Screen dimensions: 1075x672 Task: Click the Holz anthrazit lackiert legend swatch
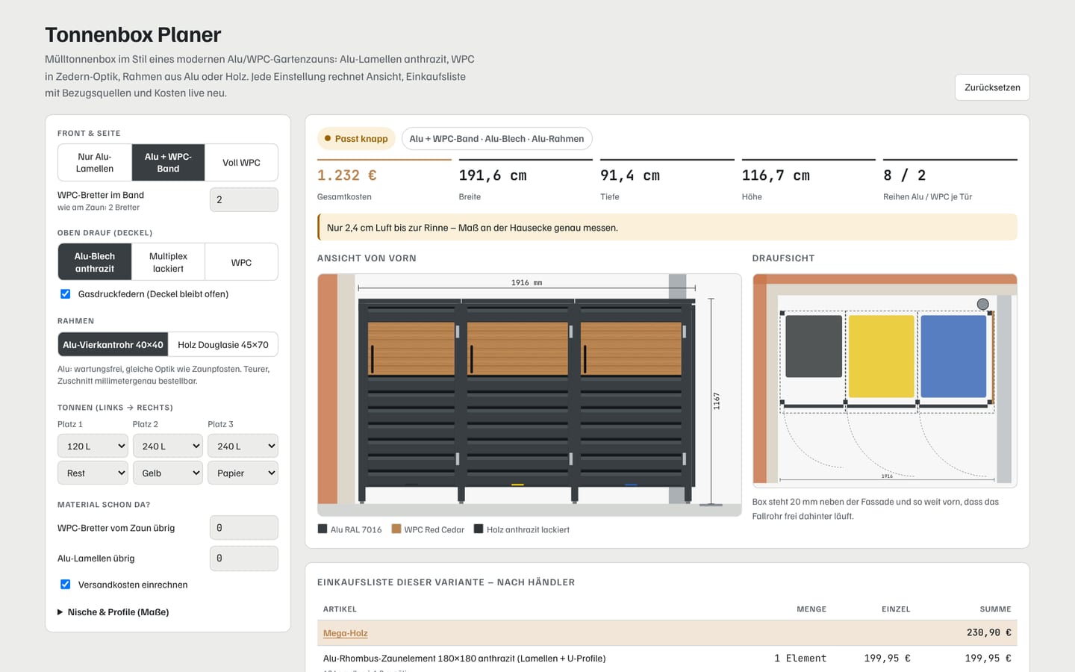[479, 529]
